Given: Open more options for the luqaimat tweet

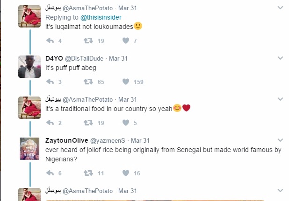Looking at the screenshot, I should point(280,8).
